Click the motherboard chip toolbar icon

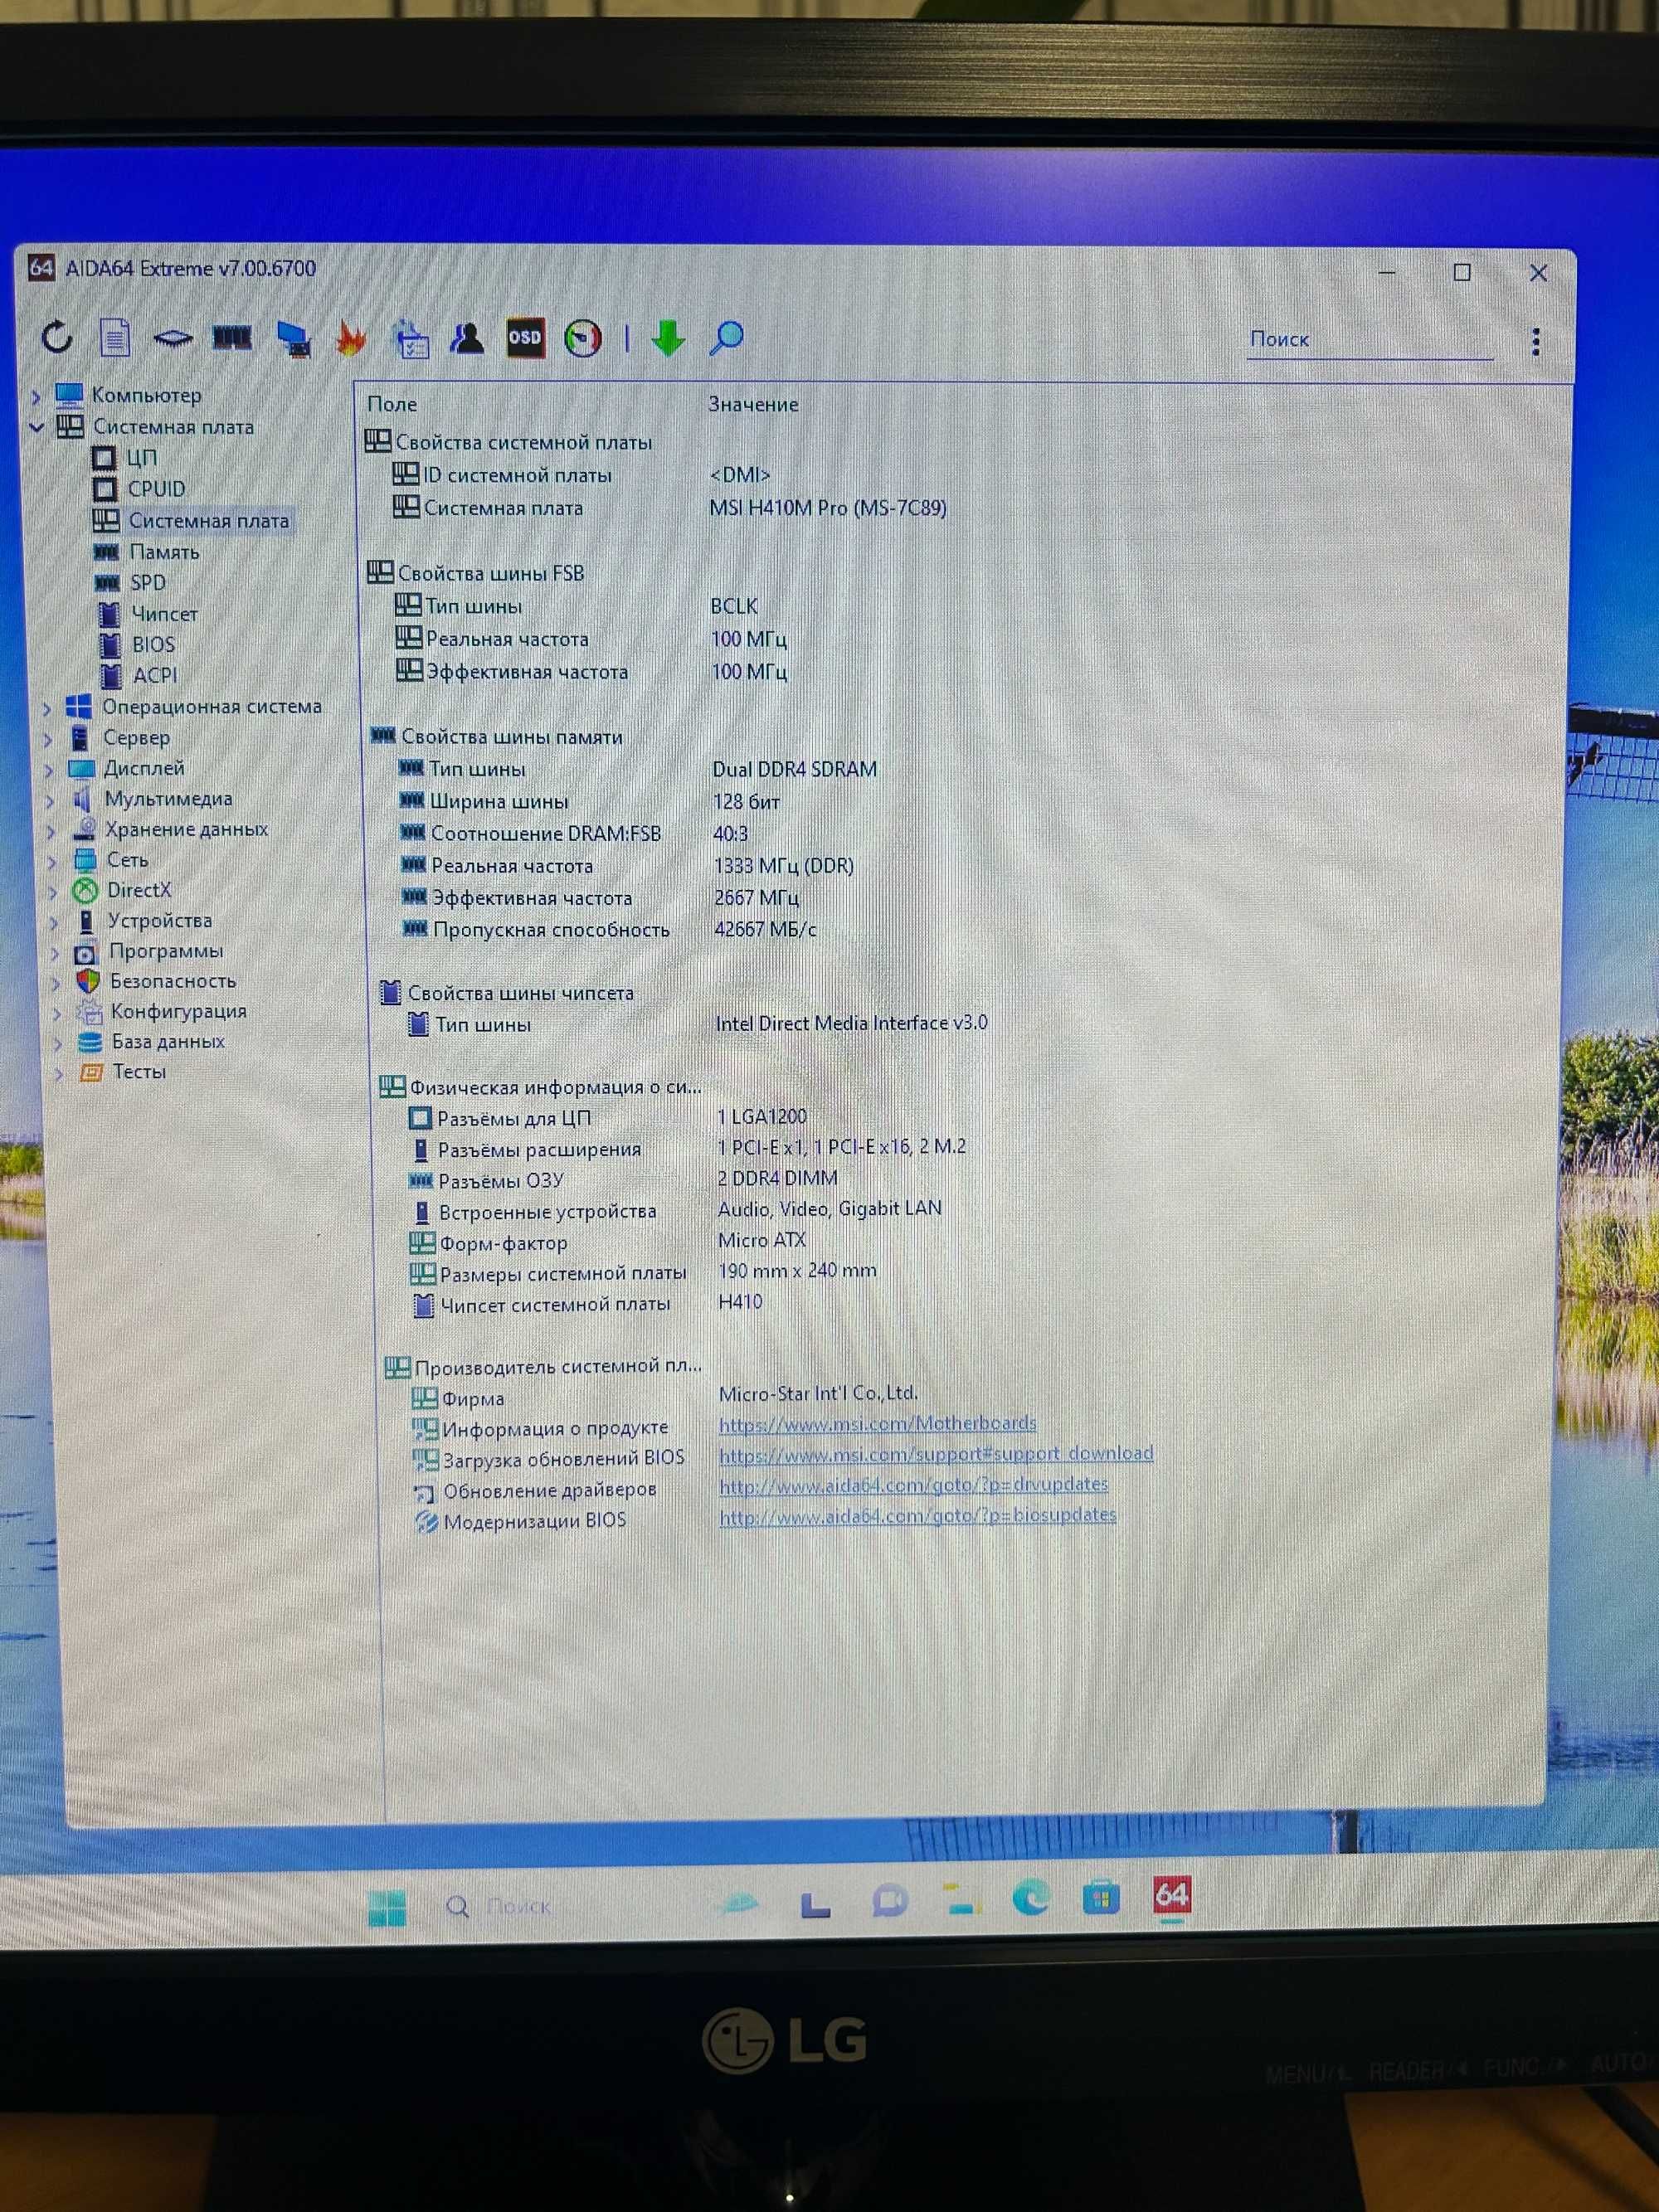(x=173, y=339)
